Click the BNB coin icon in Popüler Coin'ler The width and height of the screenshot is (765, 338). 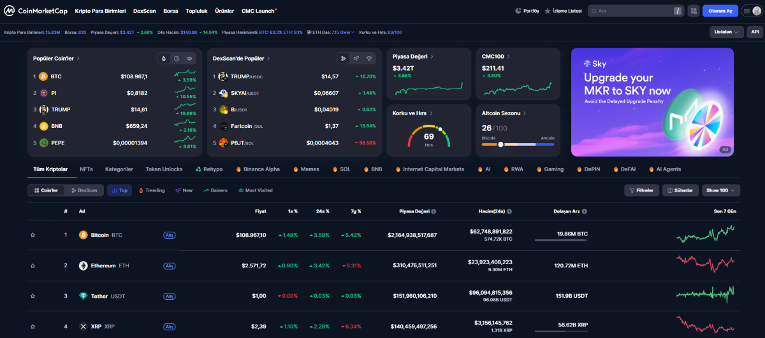click(45, 126)
